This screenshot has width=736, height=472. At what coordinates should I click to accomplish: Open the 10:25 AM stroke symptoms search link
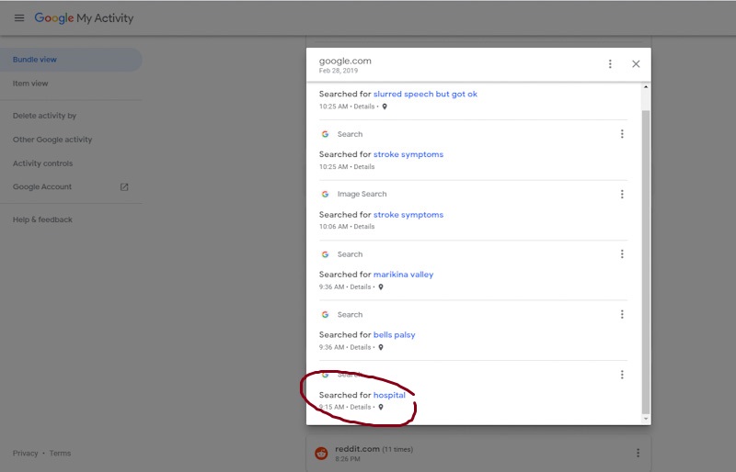click(x=408, y=154)
